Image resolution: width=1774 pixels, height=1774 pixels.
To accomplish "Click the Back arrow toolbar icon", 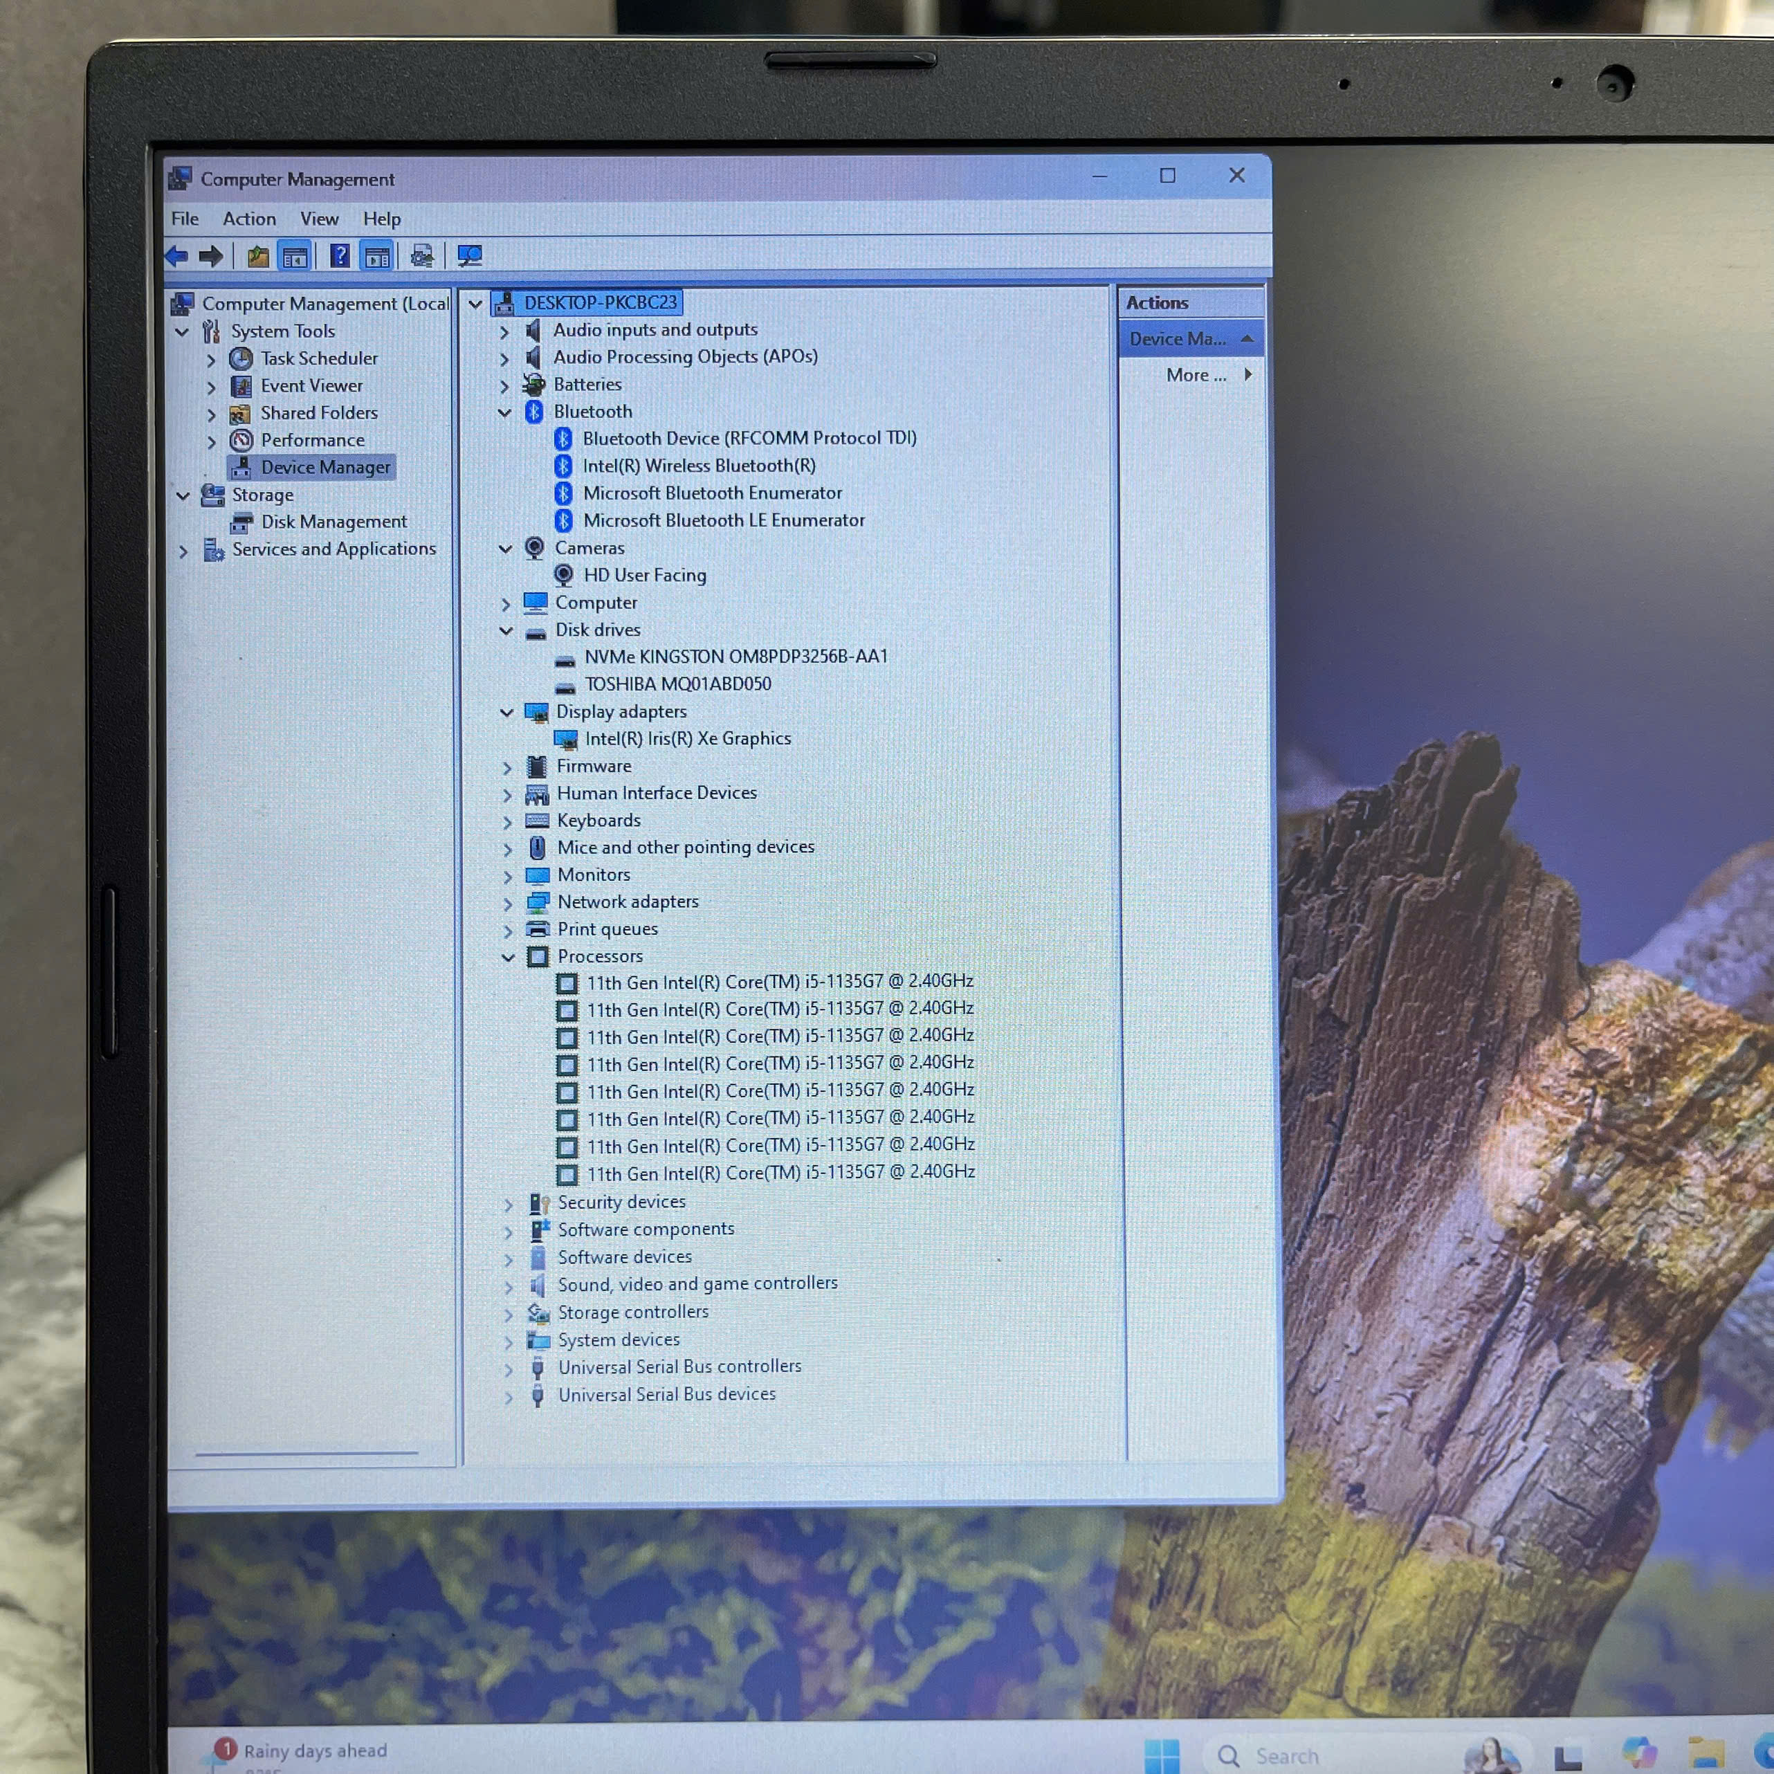I will click(176, 256).
